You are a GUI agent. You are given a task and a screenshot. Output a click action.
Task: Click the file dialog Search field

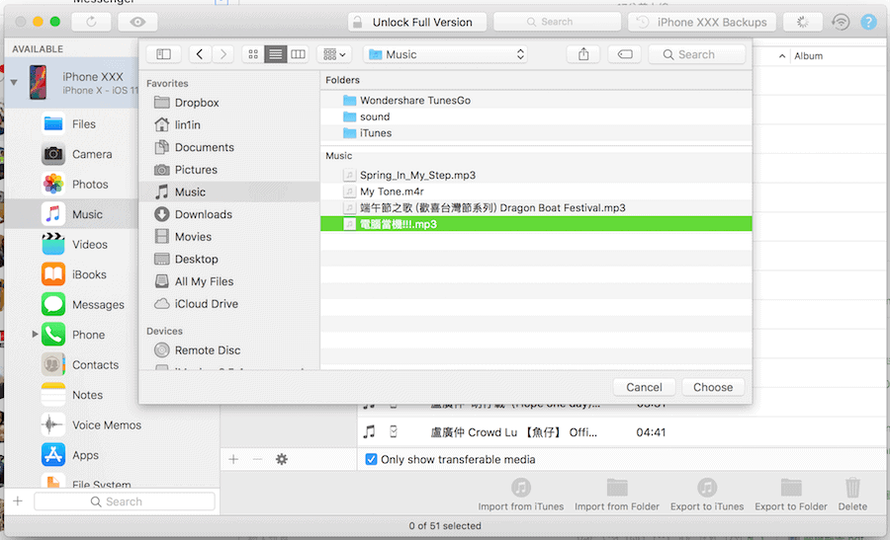pyautogui.click(x=697, y=54)
